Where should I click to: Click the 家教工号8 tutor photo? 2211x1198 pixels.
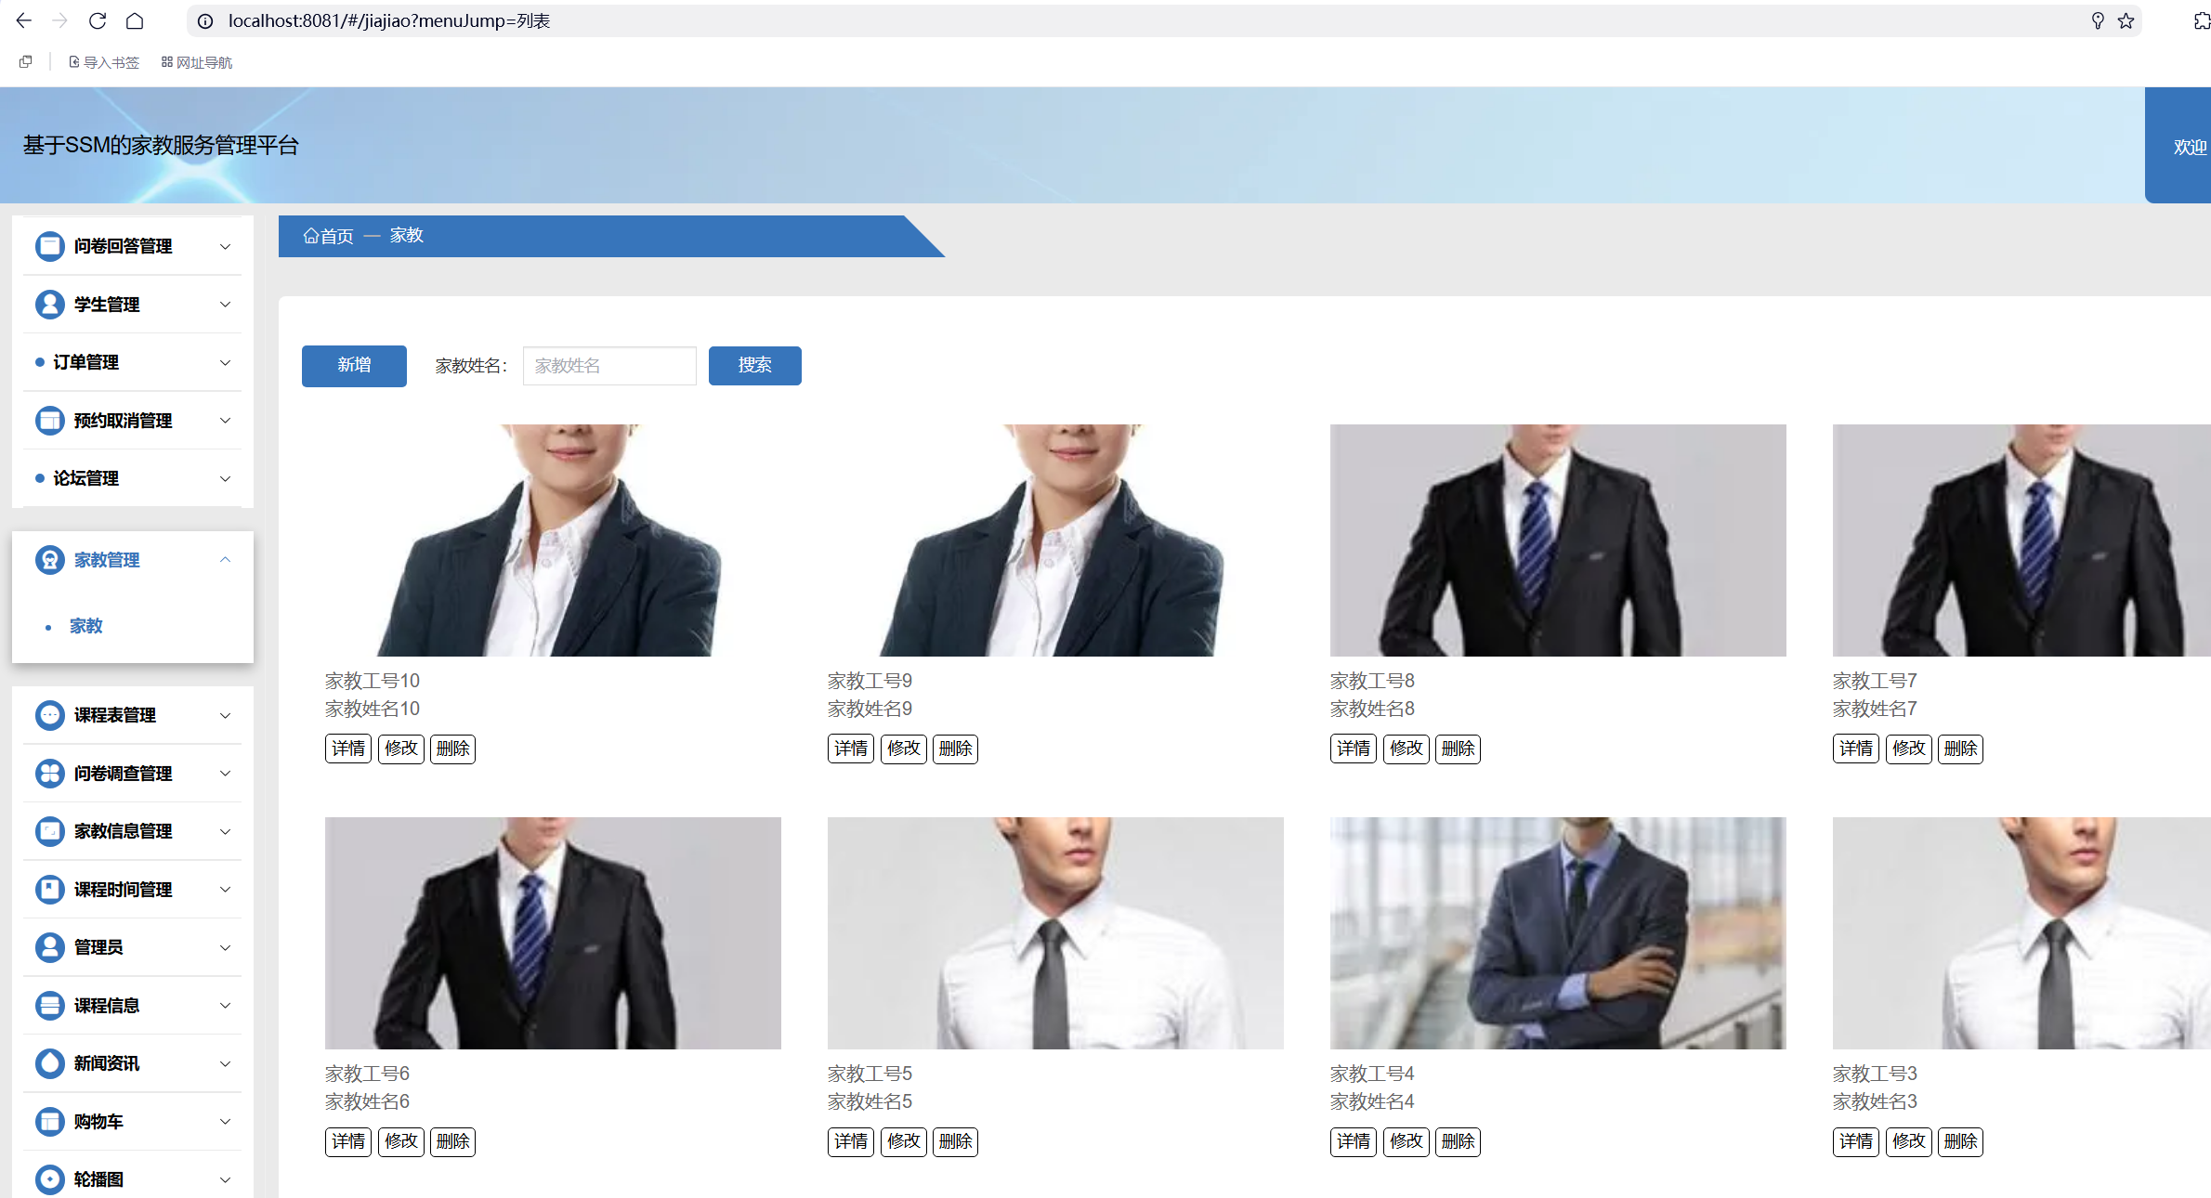pos(1557,540)
